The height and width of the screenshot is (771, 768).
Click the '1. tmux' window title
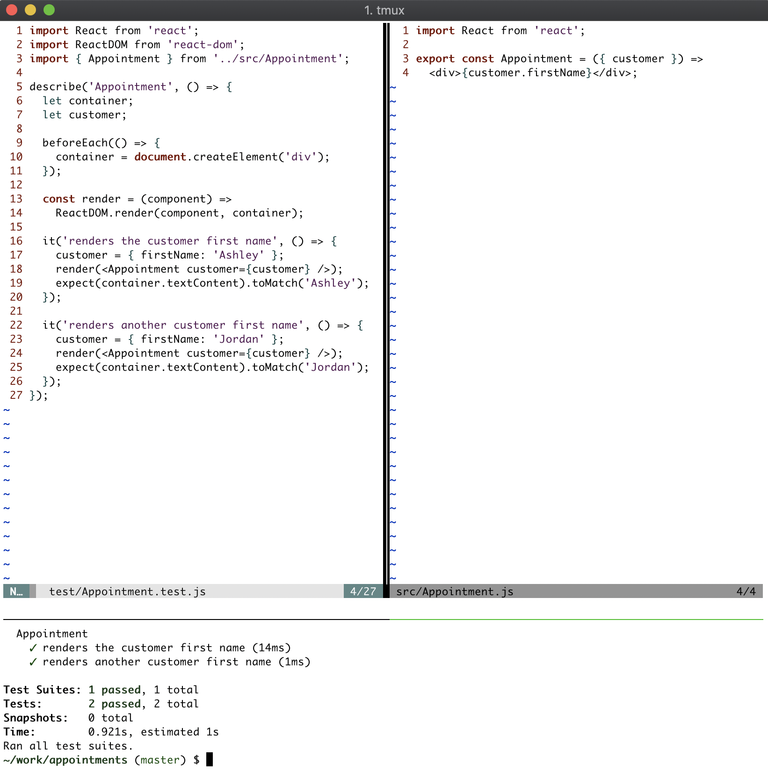coord(384,10)
